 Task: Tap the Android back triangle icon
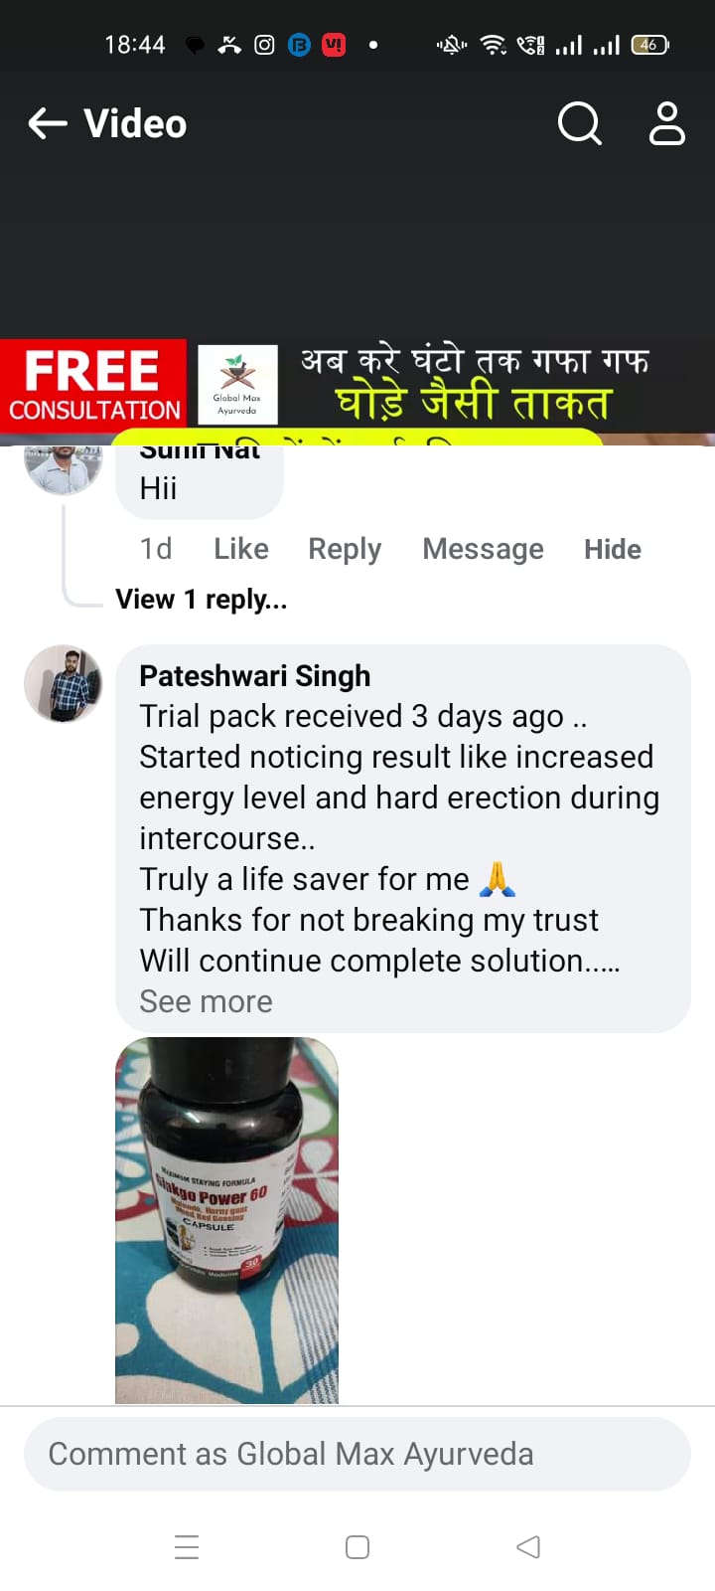pyautogui.click(x=528, y=1547)
